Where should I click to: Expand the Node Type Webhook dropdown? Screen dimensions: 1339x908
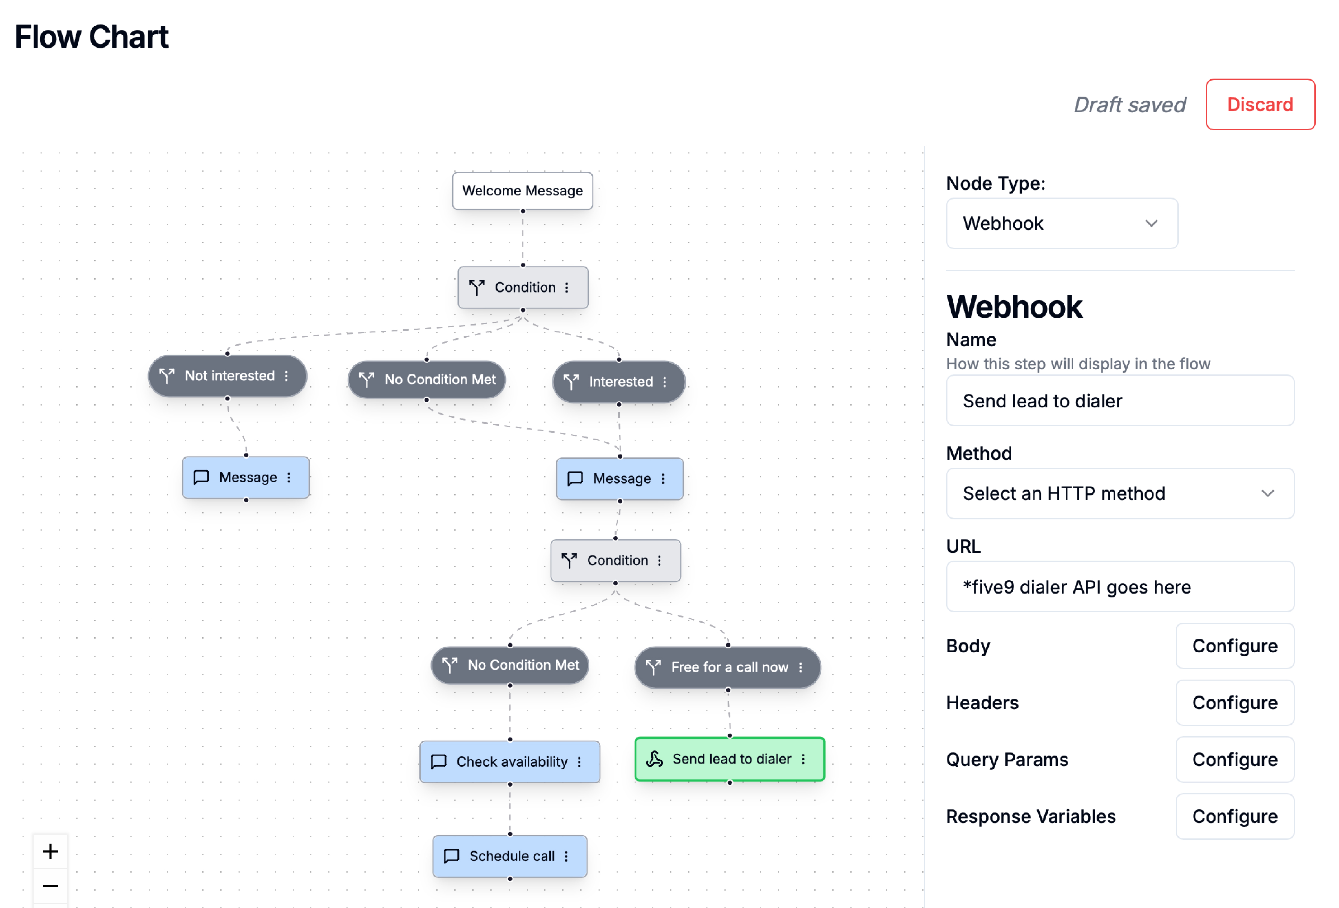[1061, 223]
